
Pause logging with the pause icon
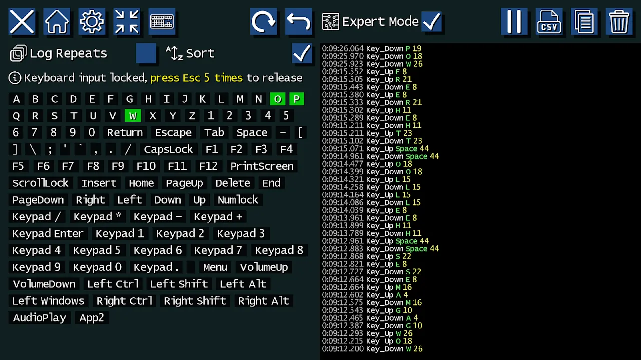tap(514, 22)
